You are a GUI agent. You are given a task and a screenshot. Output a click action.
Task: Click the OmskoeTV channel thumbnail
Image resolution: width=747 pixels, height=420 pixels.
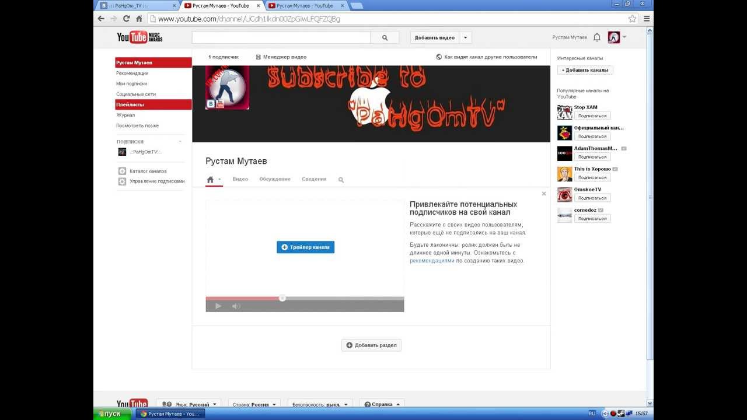click(564, 194)
